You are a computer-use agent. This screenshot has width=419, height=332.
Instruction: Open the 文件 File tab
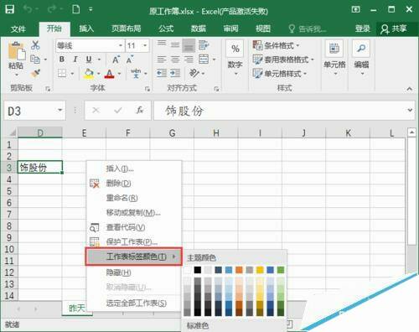coord(18,29)
